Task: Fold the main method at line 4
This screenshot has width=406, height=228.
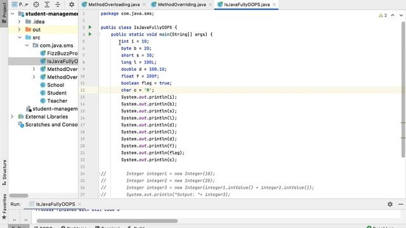Action: pyautogui.click(x=99, y=34)
